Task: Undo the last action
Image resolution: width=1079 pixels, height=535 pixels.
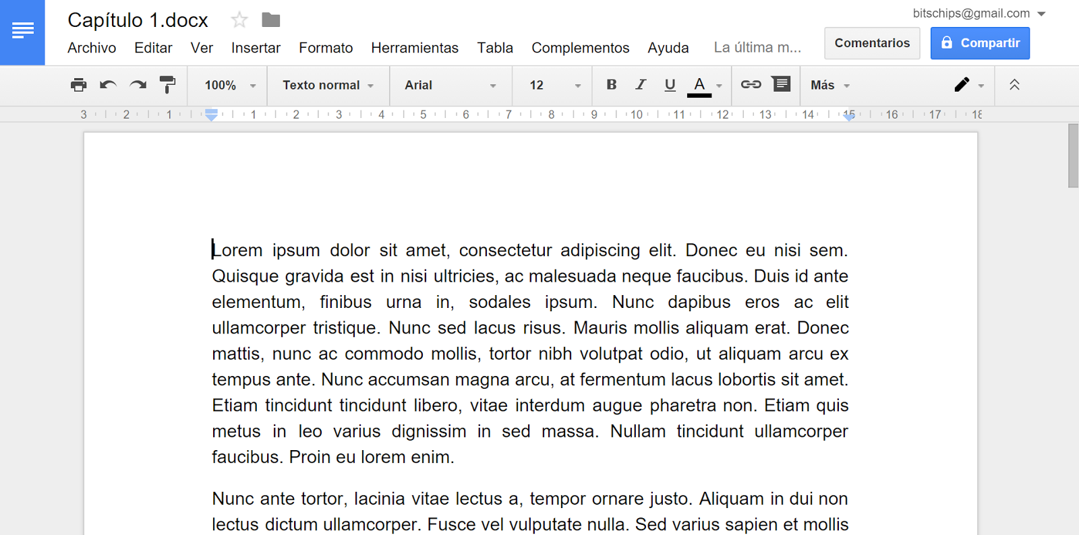Action: click(108, 85)
